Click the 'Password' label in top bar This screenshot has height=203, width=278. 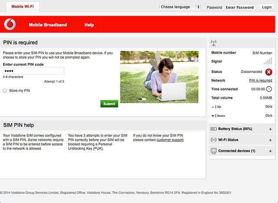point(214,7)
